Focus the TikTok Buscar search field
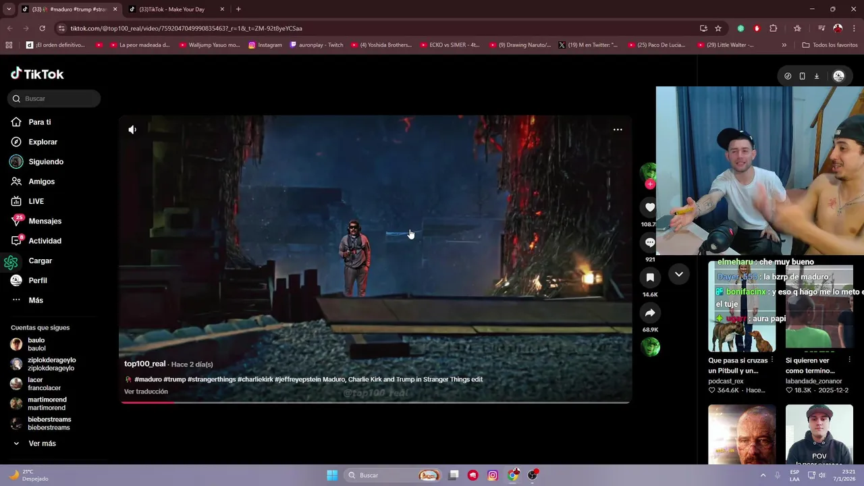 54,99
